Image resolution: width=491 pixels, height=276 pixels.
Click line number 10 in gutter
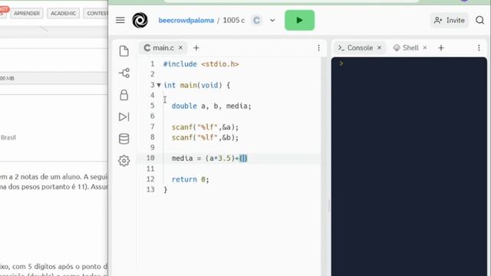click(x=150, y=158)
